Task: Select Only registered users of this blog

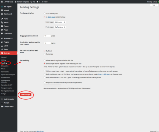Action: (x=45, y=74)
